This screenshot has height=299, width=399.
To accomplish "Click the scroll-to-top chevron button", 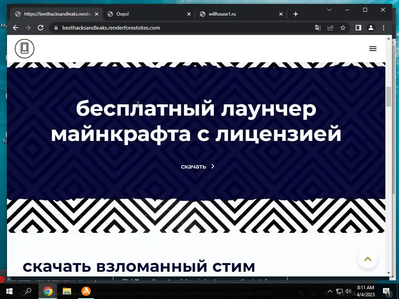I will point(367,259).
